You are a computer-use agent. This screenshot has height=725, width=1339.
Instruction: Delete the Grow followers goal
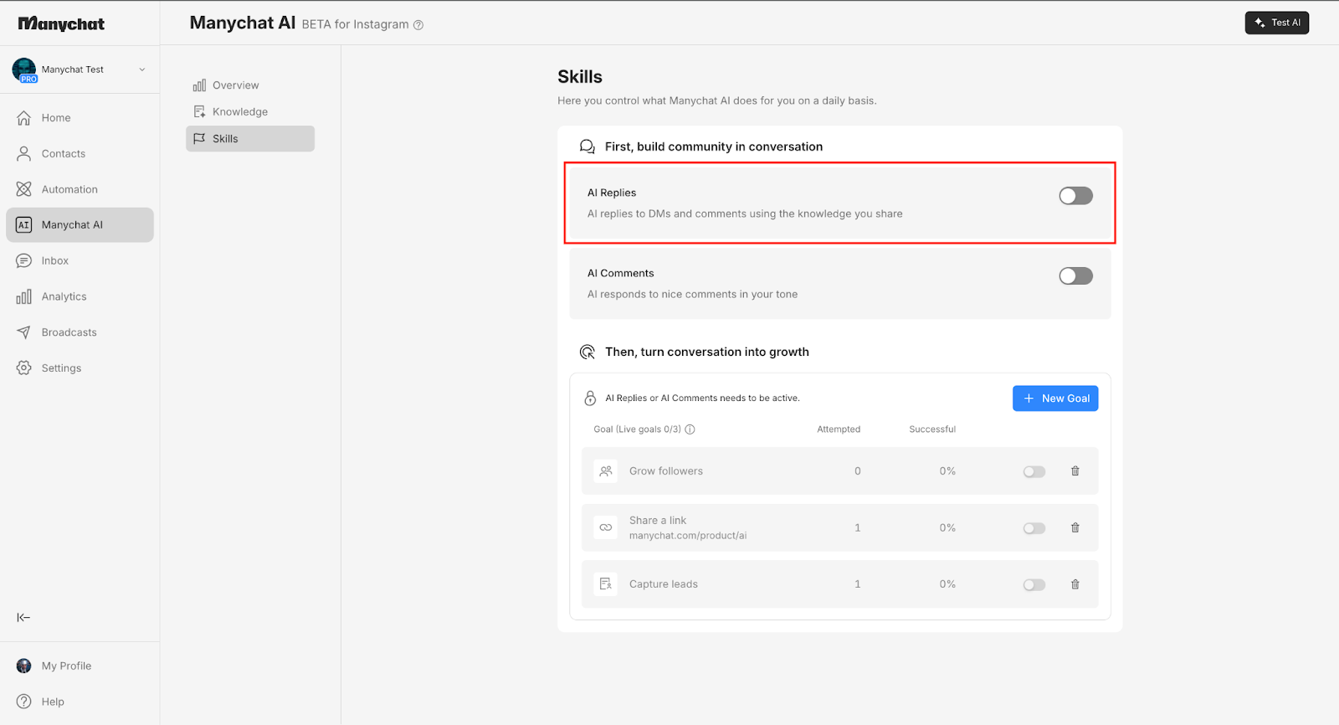pos(1075,471)
